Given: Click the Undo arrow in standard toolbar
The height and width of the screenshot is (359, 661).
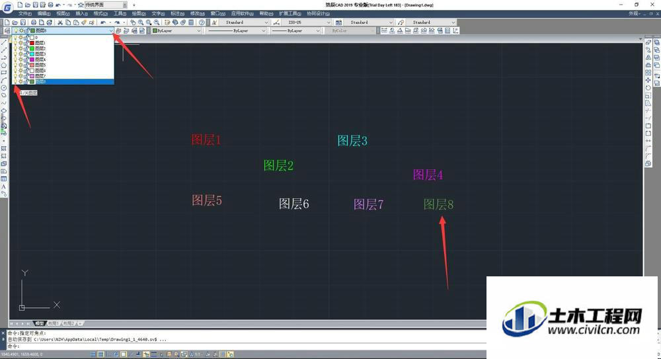Looking at the screenshot, I should click(103, 22).
